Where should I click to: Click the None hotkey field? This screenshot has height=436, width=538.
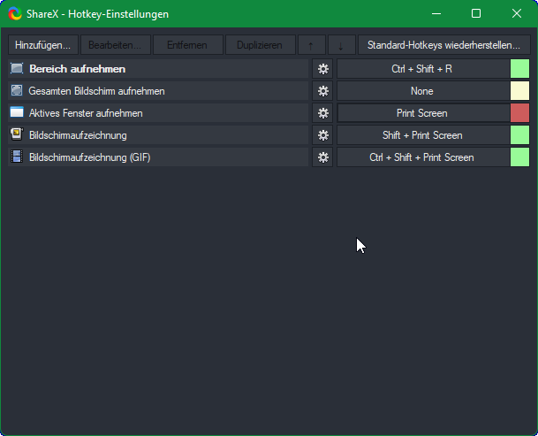422,91
